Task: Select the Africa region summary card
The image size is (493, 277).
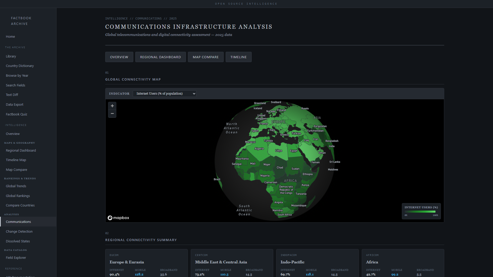Action: [x=403, y=263]
